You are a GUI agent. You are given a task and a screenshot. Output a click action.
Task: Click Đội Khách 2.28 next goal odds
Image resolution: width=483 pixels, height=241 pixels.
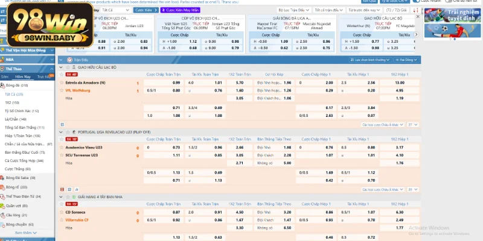(274, 155)
